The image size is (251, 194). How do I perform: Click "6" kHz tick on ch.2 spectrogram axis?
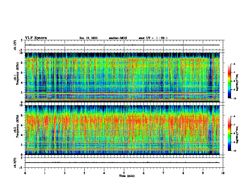click(x=22, y=125)
